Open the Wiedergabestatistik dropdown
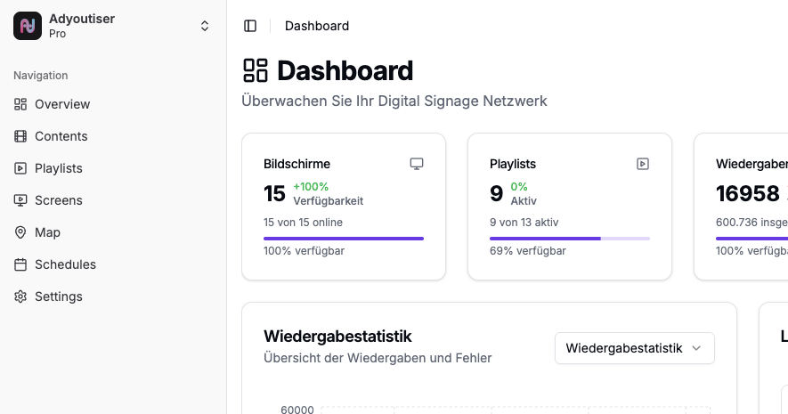788x414 pixels. pyautogui.click(x=633, y=348)
